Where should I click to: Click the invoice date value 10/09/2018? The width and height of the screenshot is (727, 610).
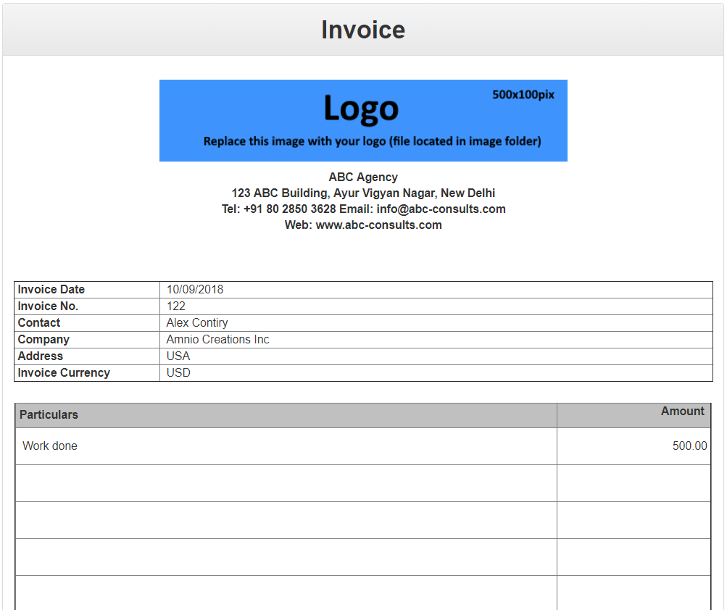[194, 289]
